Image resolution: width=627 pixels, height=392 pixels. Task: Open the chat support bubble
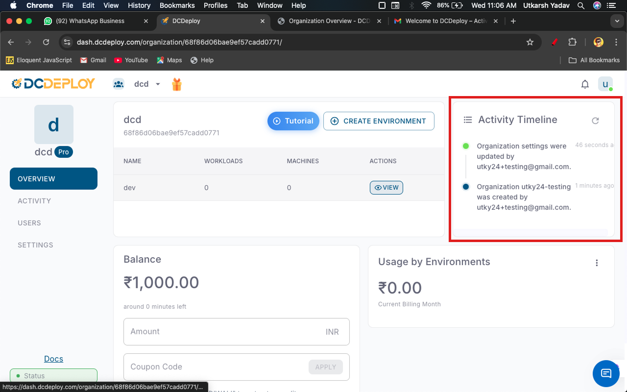coord(606,373)
